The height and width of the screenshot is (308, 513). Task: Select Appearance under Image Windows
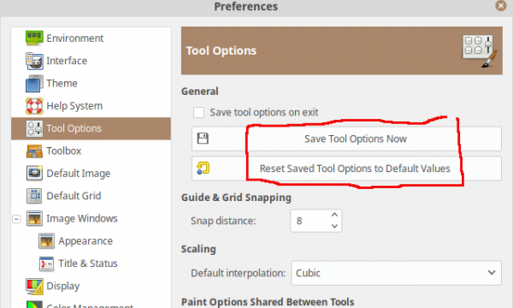85,241
